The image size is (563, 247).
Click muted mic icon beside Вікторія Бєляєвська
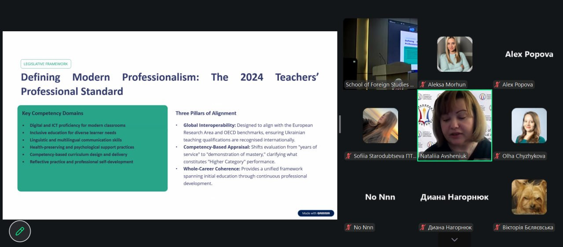pyautogui.click(x=497, y=227)
